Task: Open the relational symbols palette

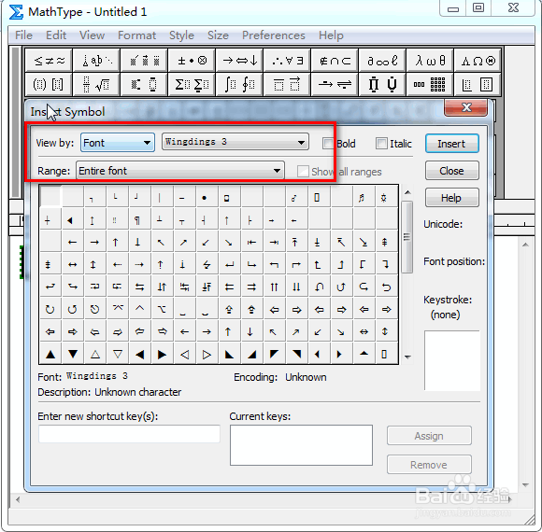Action: pyautogui.click(x=49, y=61)
